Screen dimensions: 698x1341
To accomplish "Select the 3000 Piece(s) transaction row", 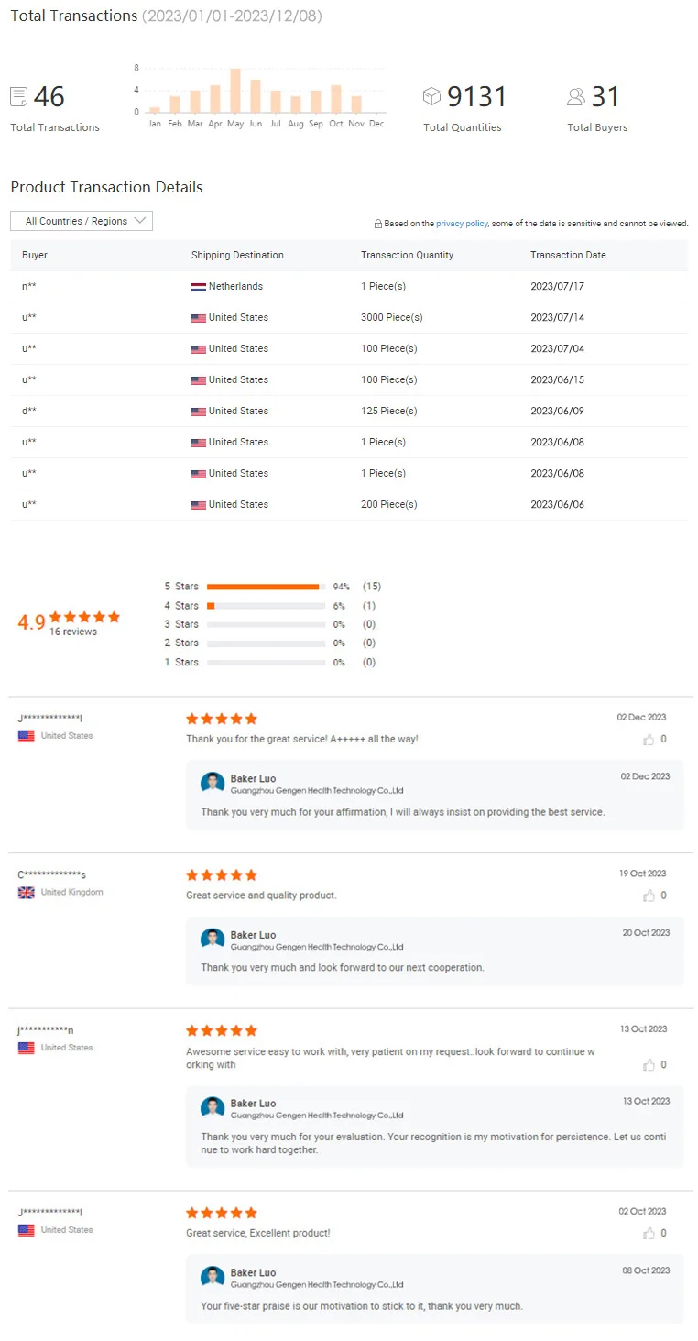I will [348, 318].
